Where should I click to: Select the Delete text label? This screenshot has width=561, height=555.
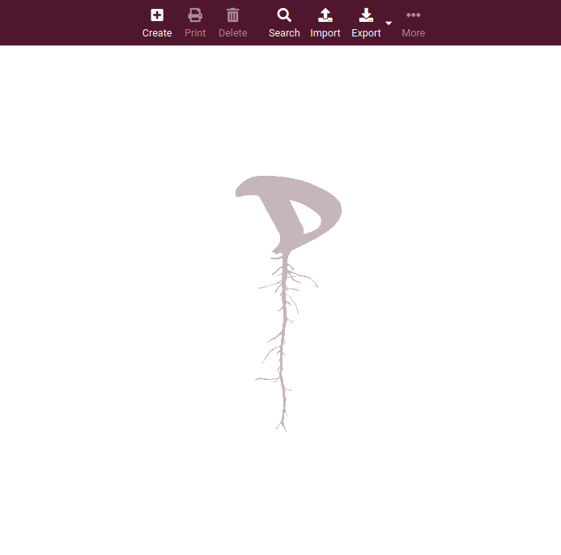click(x=233, y=33)
